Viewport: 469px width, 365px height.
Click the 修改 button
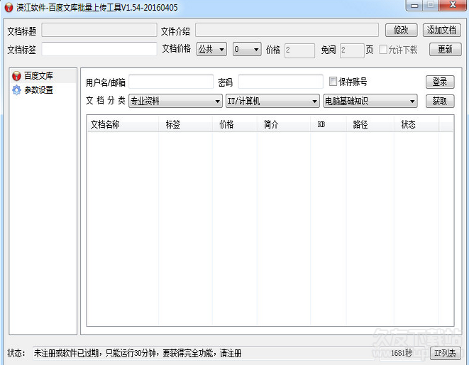click(401, 31)
